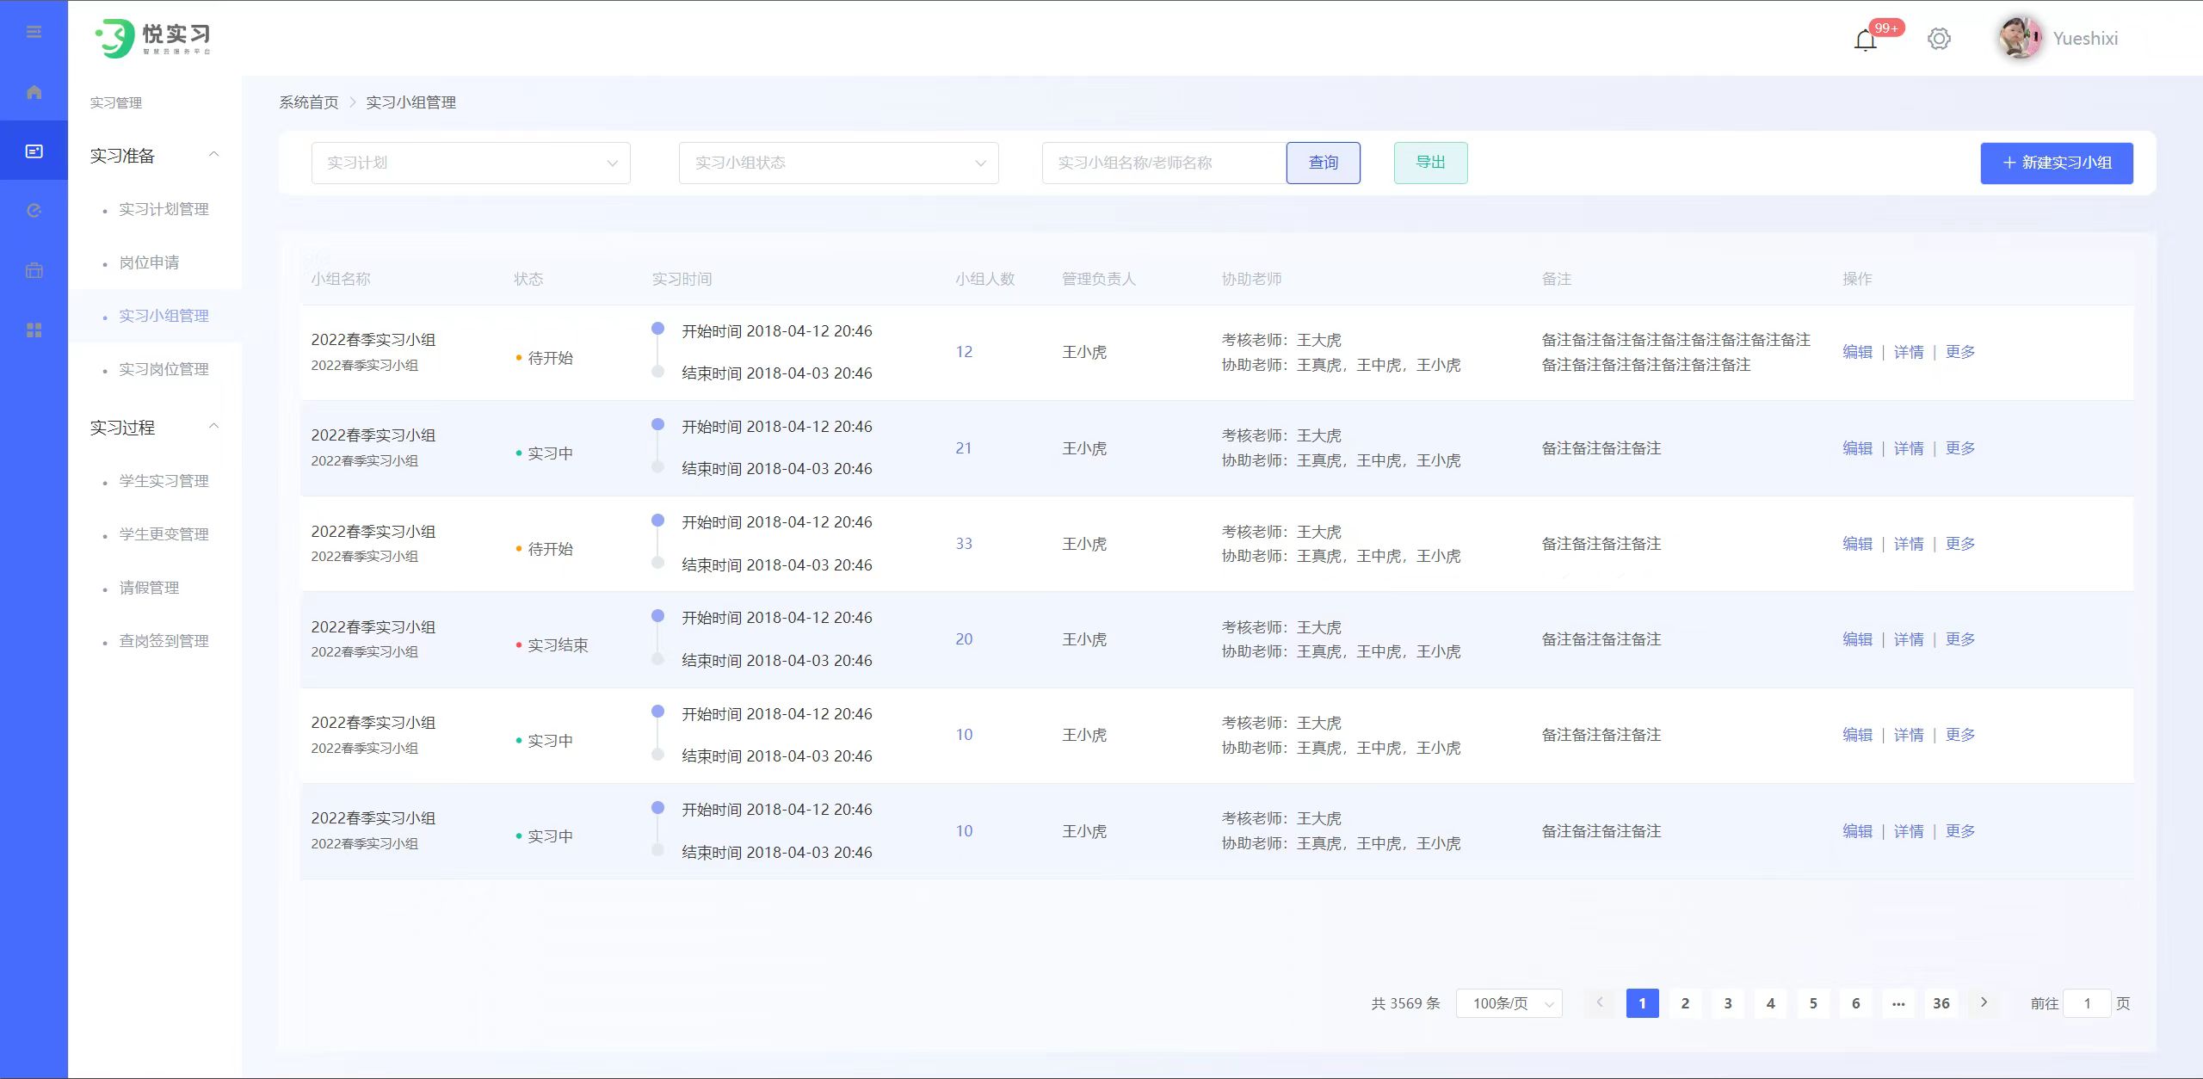Click 系统首页 breadcrumb link
The height and width of the screenshot is (1079, 2203).
pyautogui.click(x=309, y=102)
